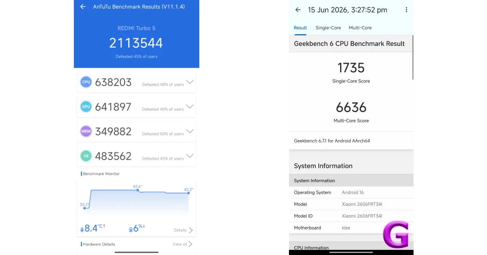
Task: Tap the purple MEM score icon
Action: pos(86,132)
